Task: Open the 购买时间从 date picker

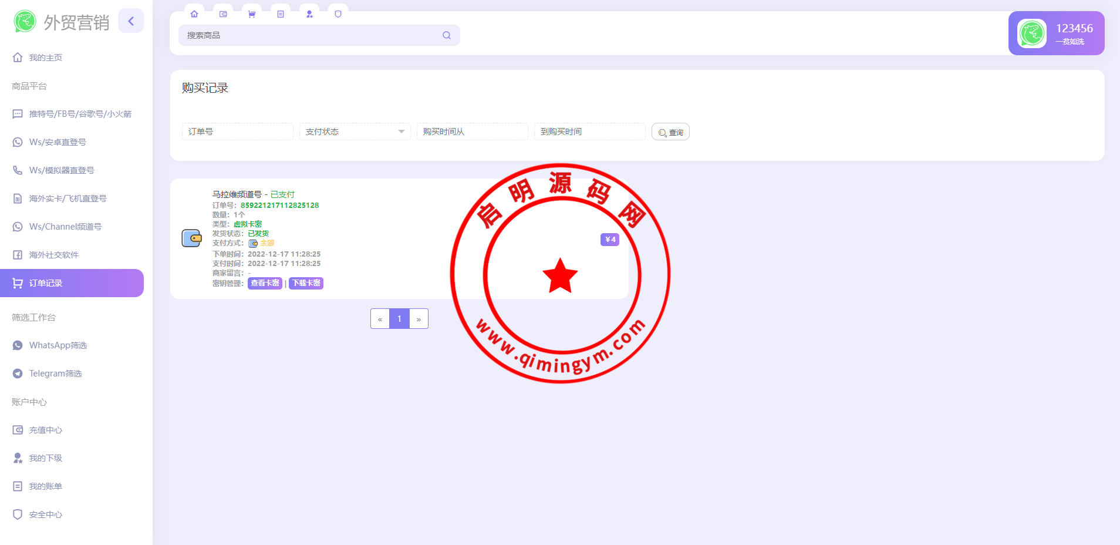Action: tap(472, 132)
